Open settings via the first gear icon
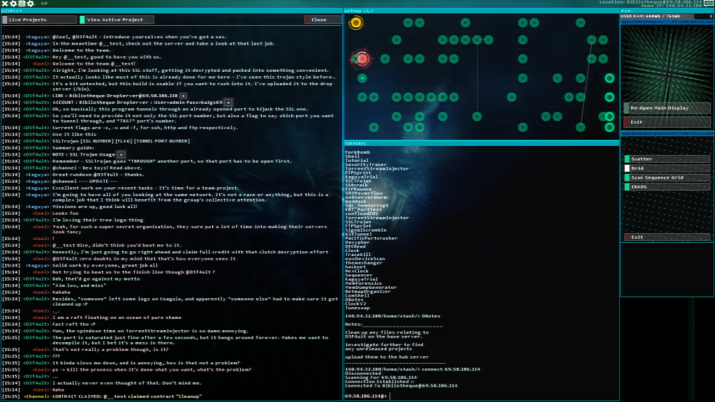 click(x=13, y=4)
